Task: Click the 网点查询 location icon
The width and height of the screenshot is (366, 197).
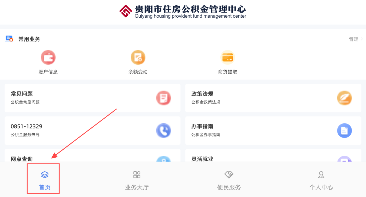Action: click(164, 159)
